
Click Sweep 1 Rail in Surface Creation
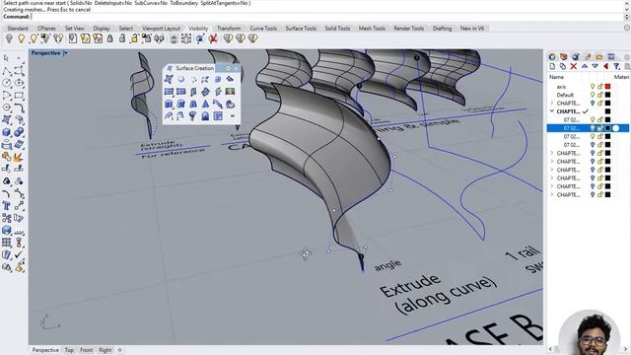pyautogui.click(x=169, y=116)
